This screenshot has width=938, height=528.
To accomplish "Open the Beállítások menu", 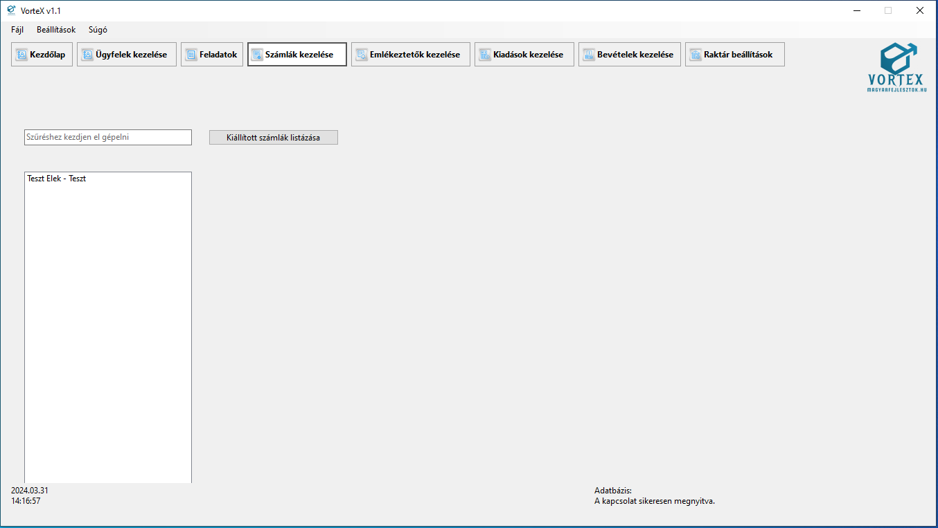I will point(56,30).
